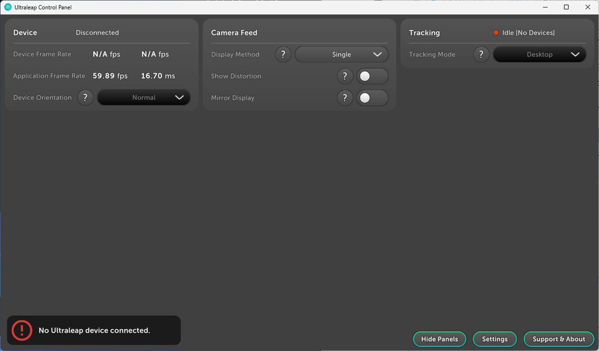Open help for Device Orientation

click(85, 98)
